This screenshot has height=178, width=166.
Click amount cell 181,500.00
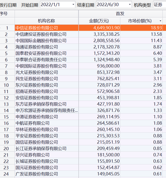pyautogui.click(x=99, y=155)
